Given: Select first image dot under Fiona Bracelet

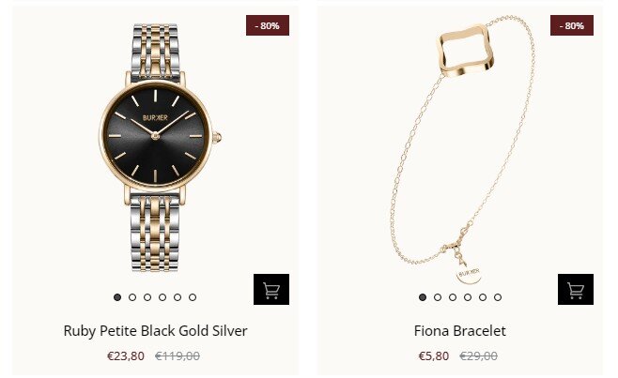Looking at the screenshot, I should pyautogui.click(x=423, y=297).
